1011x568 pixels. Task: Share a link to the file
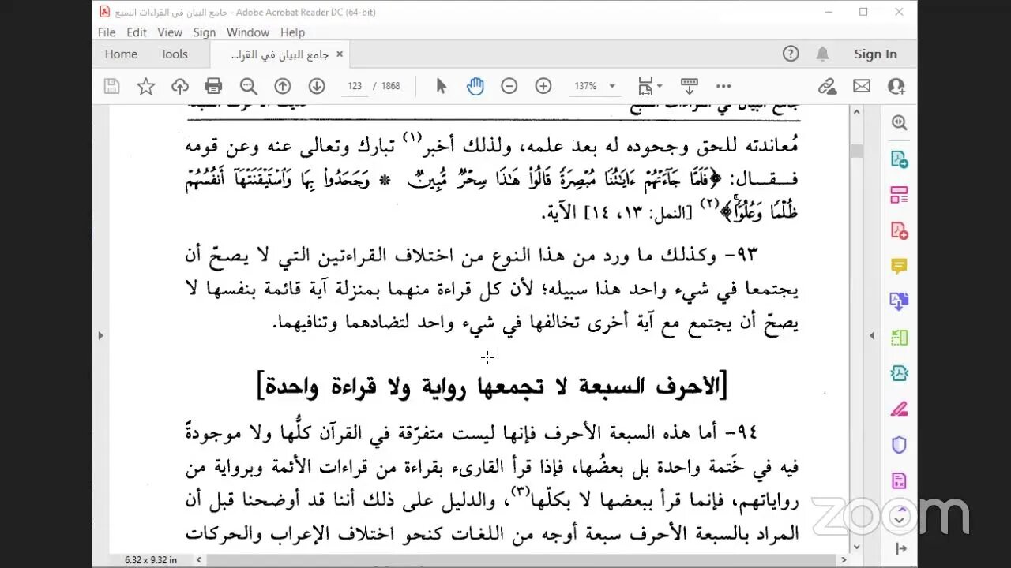pyautogui.click(x=827, y=86)
